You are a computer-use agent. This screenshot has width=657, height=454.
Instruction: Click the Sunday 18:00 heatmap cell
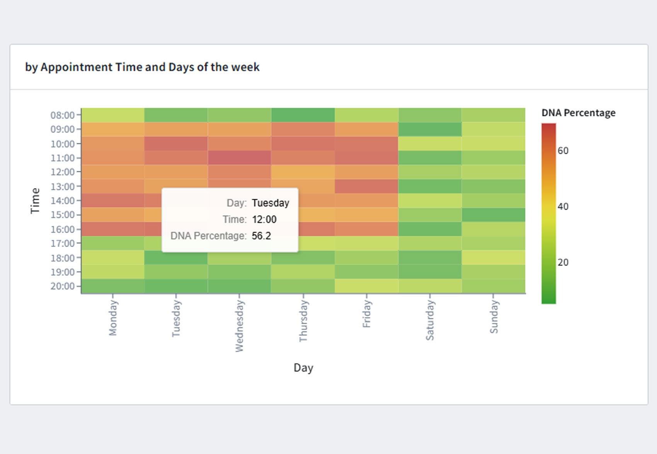(493, 258)
